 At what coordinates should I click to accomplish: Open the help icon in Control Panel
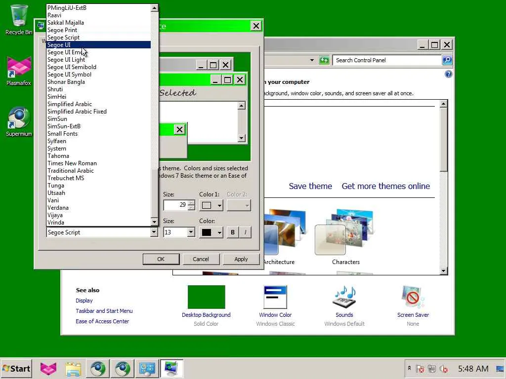coord(448,75)
